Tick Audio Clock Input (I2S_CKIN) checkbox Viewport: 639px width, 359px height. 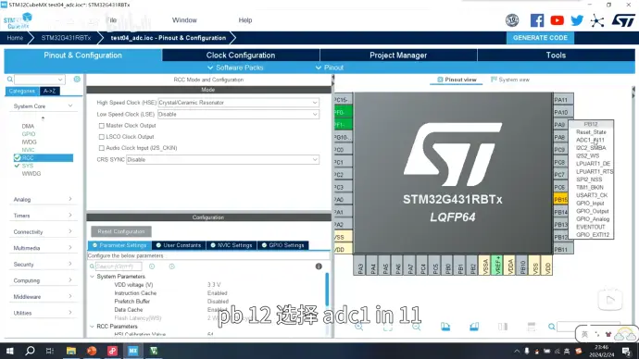click(102, 148)
